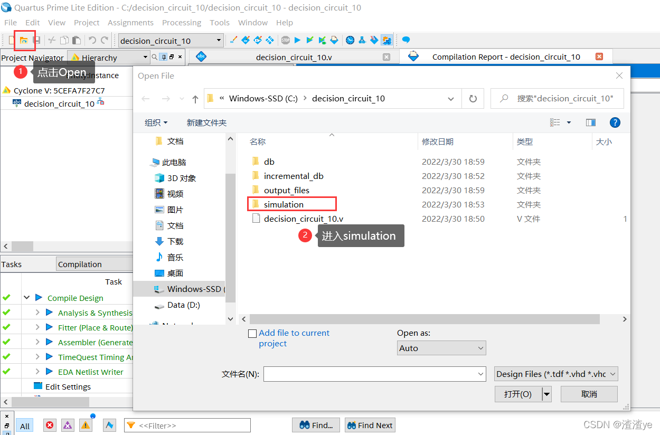Open the project revision dropdown decision_circuit_10
This screenshot has height=435, width=660.
tap(171, 41)
